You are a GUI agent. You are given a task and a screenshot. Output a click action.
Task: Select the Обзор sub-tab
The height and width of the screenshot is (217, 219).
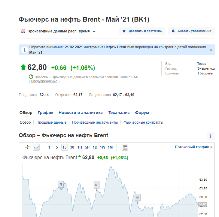point(25,122)
